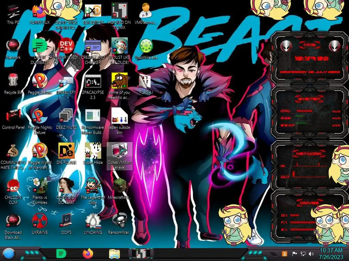Open the Action Center flag icon
Viewport: 349px width, 261px height.
coord(294,254)
